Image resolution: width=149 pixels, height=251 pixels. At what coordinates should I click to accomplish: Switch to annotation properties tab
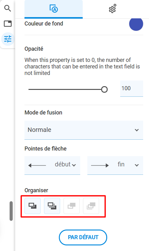(54, 9)
